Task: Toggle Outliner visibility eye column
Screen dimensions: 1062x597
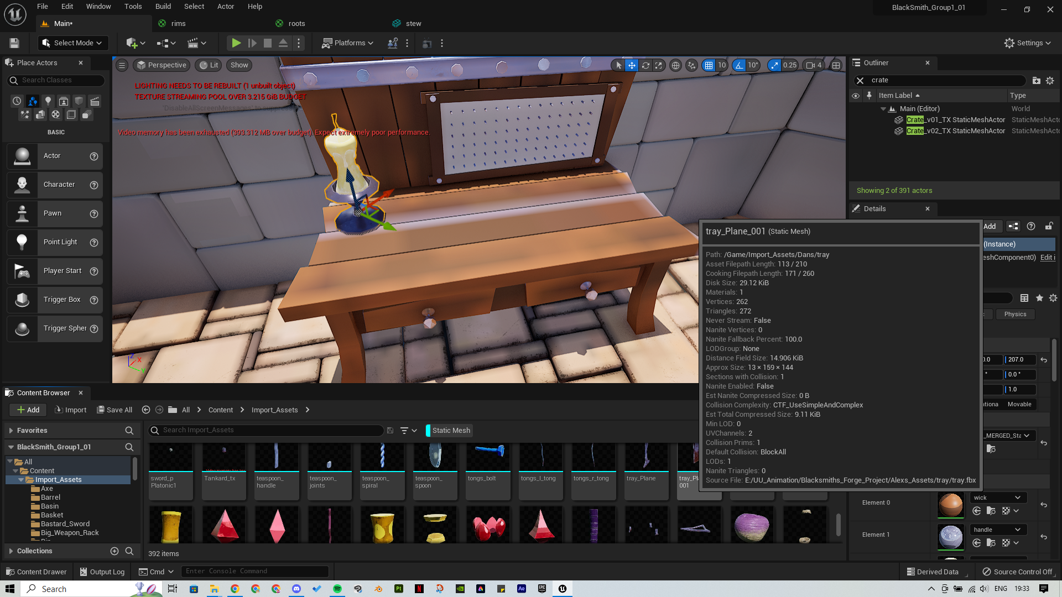Action: pyautogui.click(x=856, y=96)
